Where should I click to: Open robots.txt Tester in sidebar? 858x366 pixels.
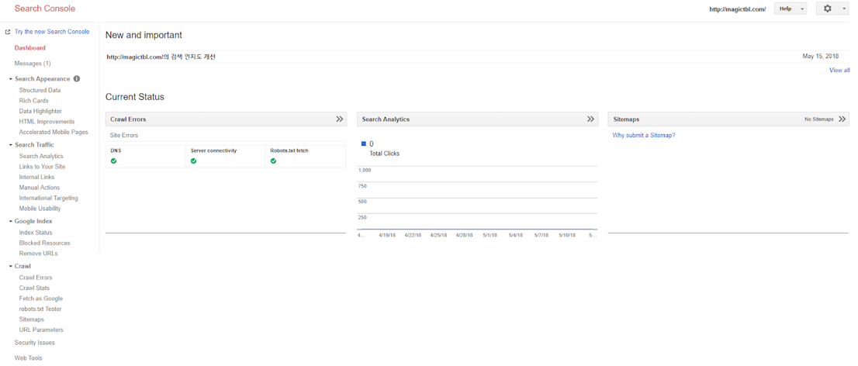tap(40, 309)
